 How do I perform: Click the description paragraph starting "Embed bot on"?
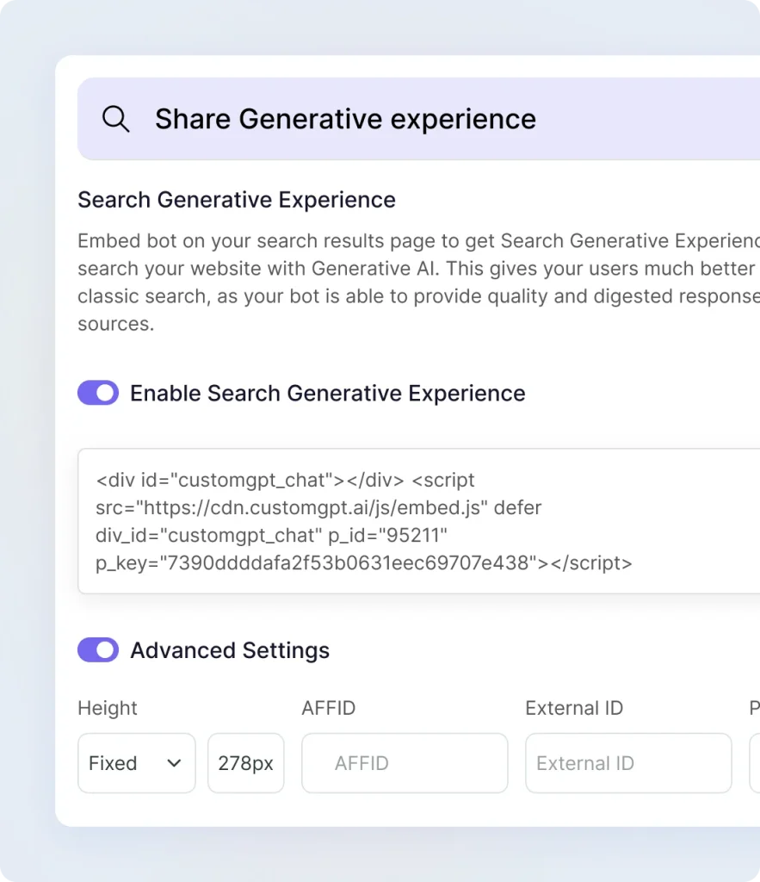(419, 283)
